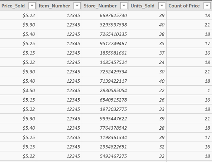
Task: Select Count of Price cell showing 1
Action: [x=189, y=90]
